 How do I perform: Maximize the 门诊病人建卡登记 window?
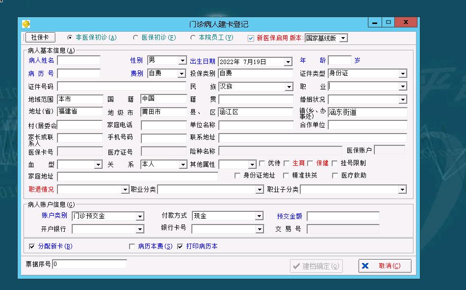[388, 22]
